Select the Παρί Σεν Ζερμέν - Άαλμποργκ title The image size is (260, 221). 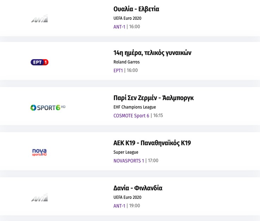point(153,98)
